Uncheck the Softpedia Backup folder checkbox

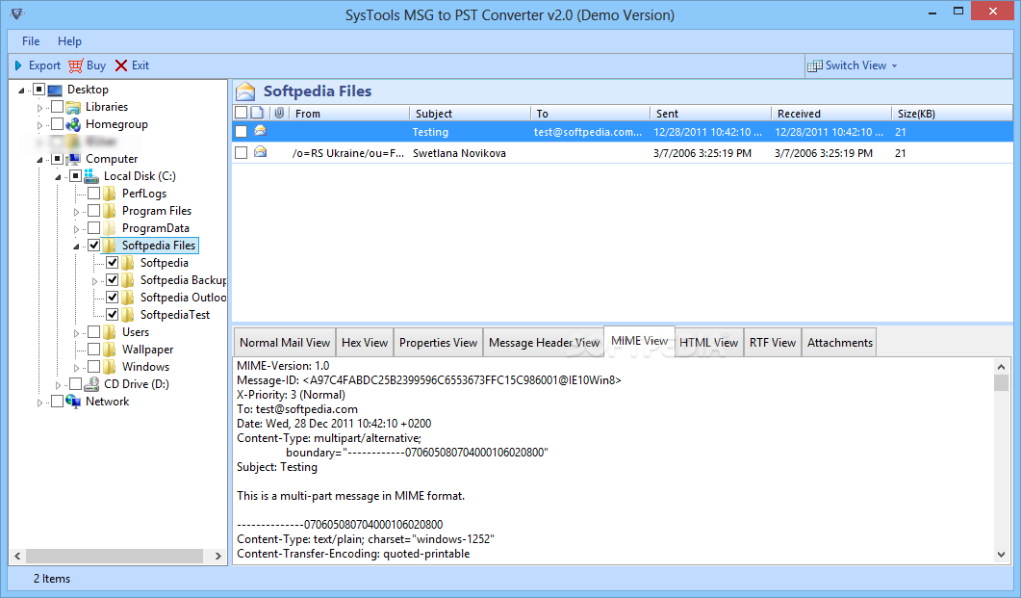[x=112, y=280]
